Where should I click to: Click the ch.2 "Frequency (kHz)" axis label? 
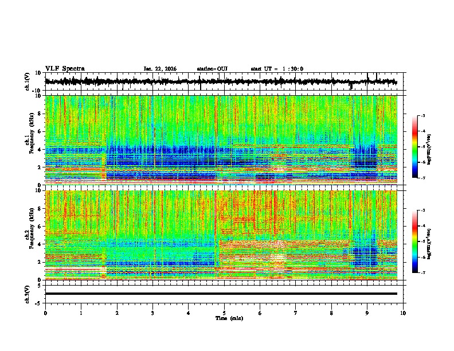[32, 228]
